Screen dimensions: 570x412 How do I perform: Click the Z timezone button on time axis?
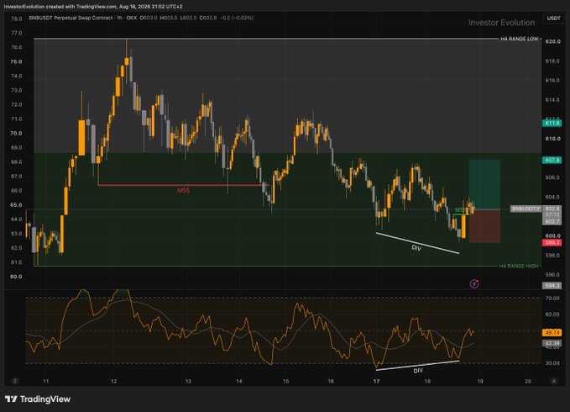15,381
